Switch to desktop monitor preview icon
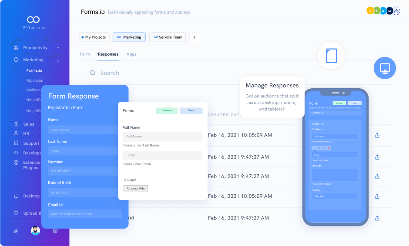The image size is (409, 246). pos(385,68)
